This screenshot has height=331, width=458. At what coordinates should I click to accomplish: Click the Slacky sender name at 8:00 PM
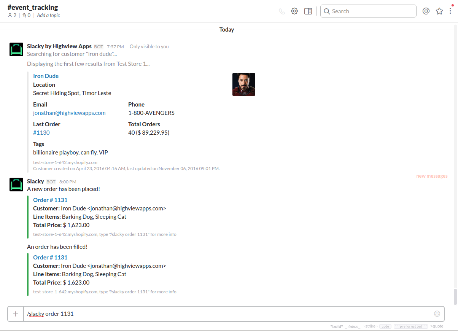pos(35,181)
